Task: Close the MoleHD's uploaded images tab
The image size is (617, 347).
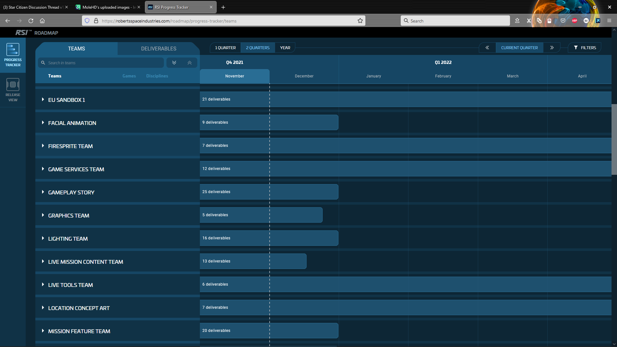Action: point(139,7)
